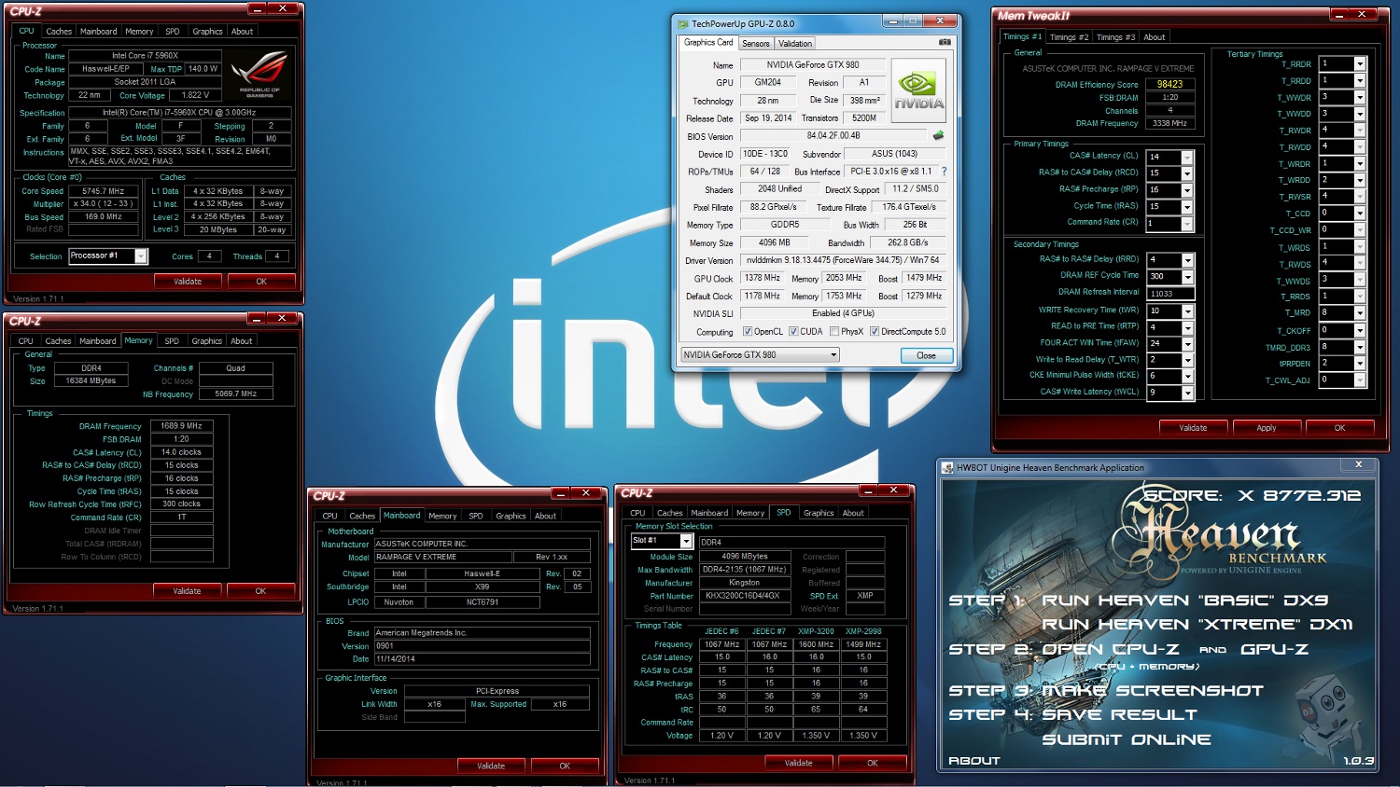
Task: Expand the WRITE Recovery Time (tWR) dropdown
Action: point(1187,311)
